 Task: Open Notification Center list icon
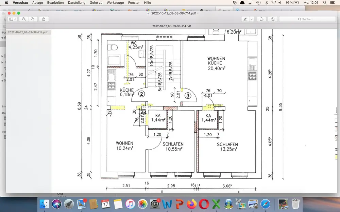(332, 3)
